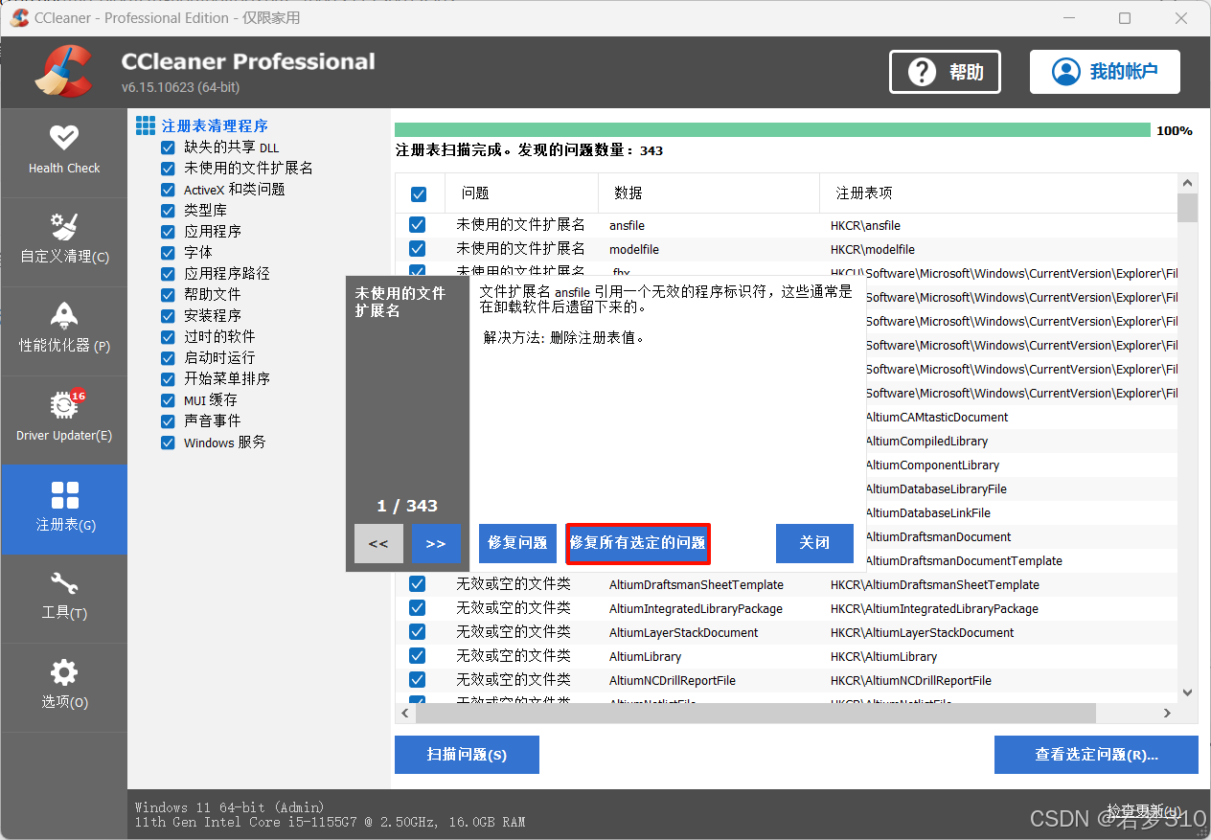This screenshot has width=1211, height=840.
Task: Click vertical scrollbar down arrow
Action: point(1188,692)
